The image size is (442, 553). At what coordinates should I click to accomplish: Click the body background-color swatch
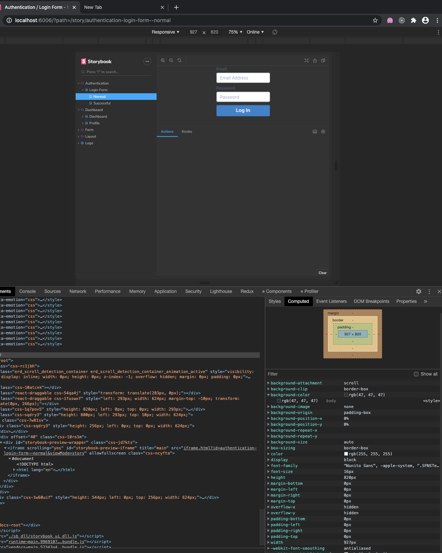(279, 401)
